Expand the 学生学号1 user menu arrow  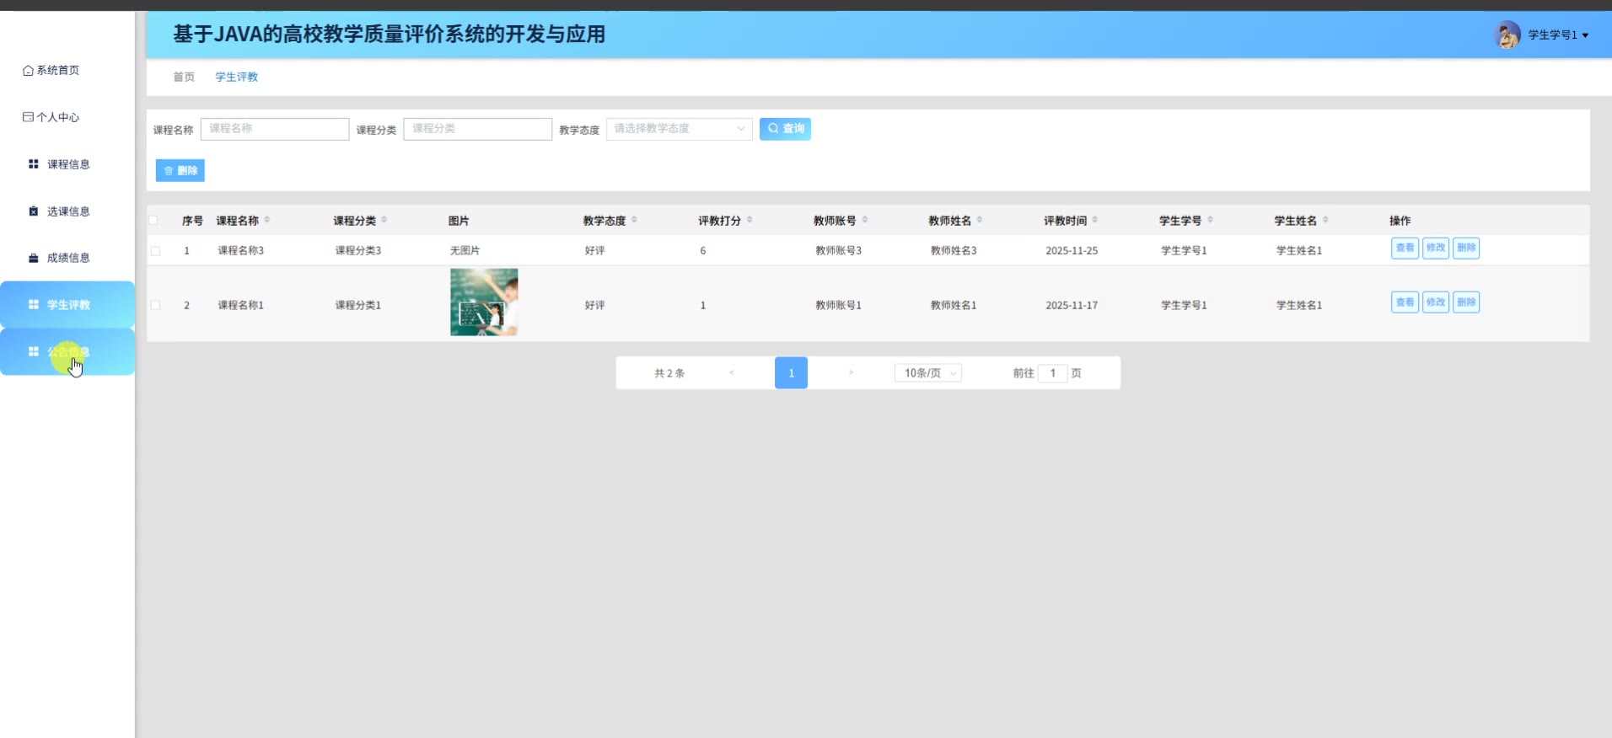pyautogui.click(x=1585, y=35)
